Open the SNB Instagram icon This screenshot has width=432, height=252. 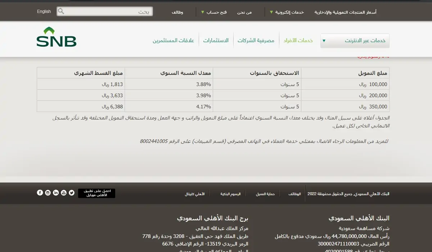click(x=48, y=193)
